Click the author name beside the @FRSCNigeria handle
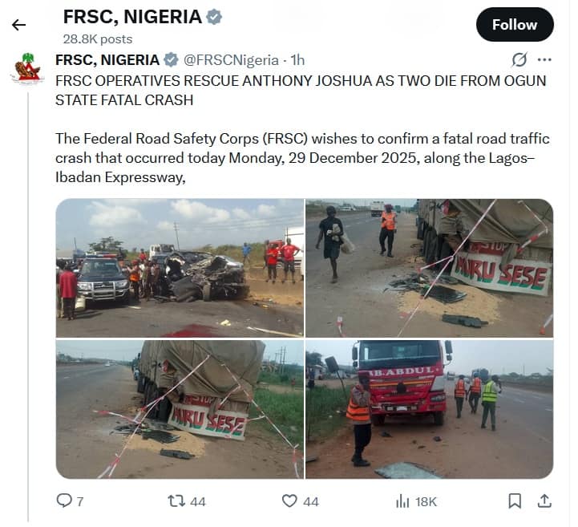Image resolution: width=578 pixels, height=527 pixels. coord(107,60)
